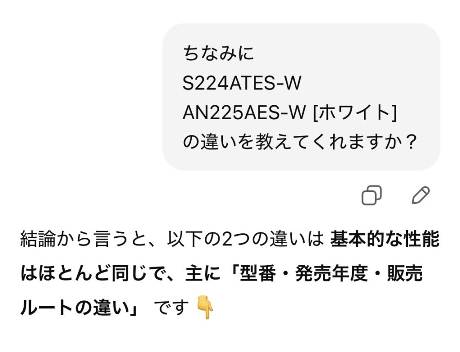460x352 pixels.
Task: Select the gray user message bubble
Action: (301, 97)
